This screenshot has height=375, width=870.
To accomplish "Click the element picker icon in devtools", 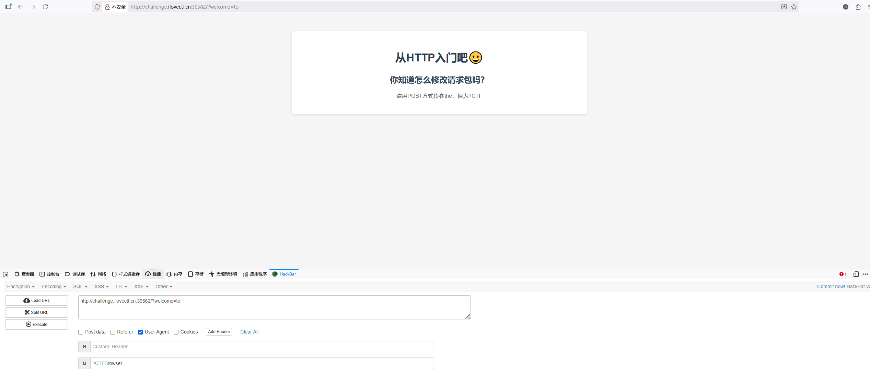I will pos(5,274).
